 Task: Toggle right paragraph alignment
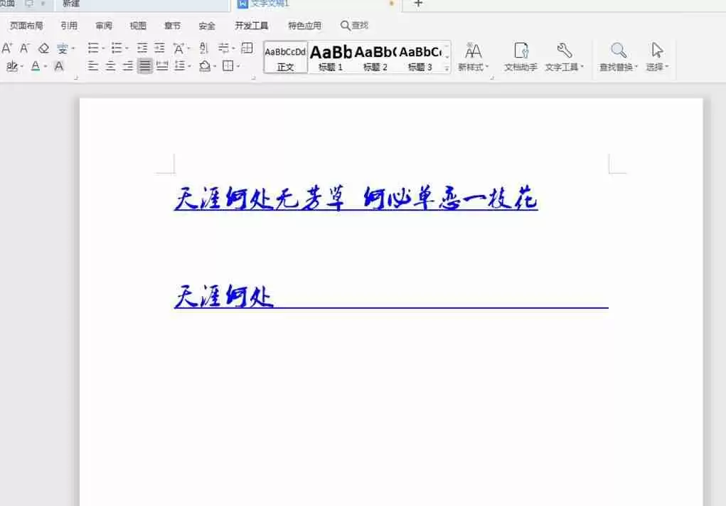pos(127,66)
